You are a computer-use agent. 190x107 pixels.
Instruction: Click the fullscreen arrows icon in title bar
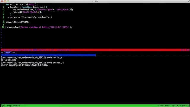pyautogui.click(x=189, y=1)
